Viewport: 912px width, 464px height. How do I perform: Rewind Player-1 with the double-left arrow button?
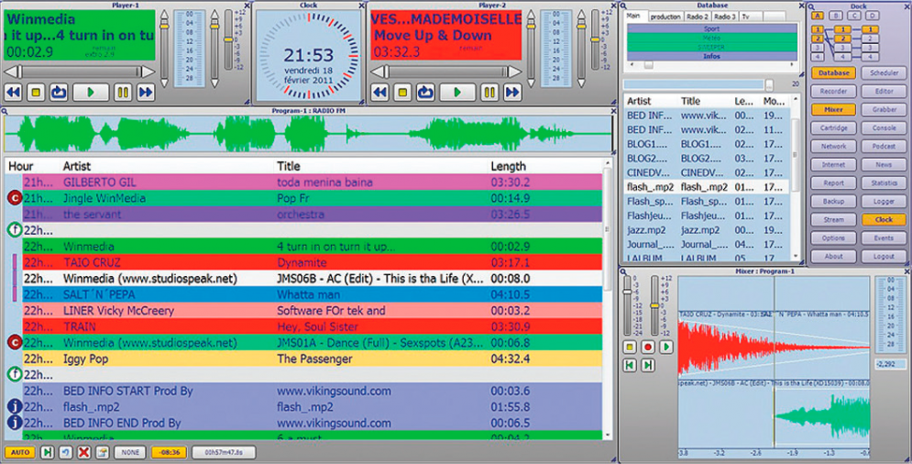click(13, 92)
